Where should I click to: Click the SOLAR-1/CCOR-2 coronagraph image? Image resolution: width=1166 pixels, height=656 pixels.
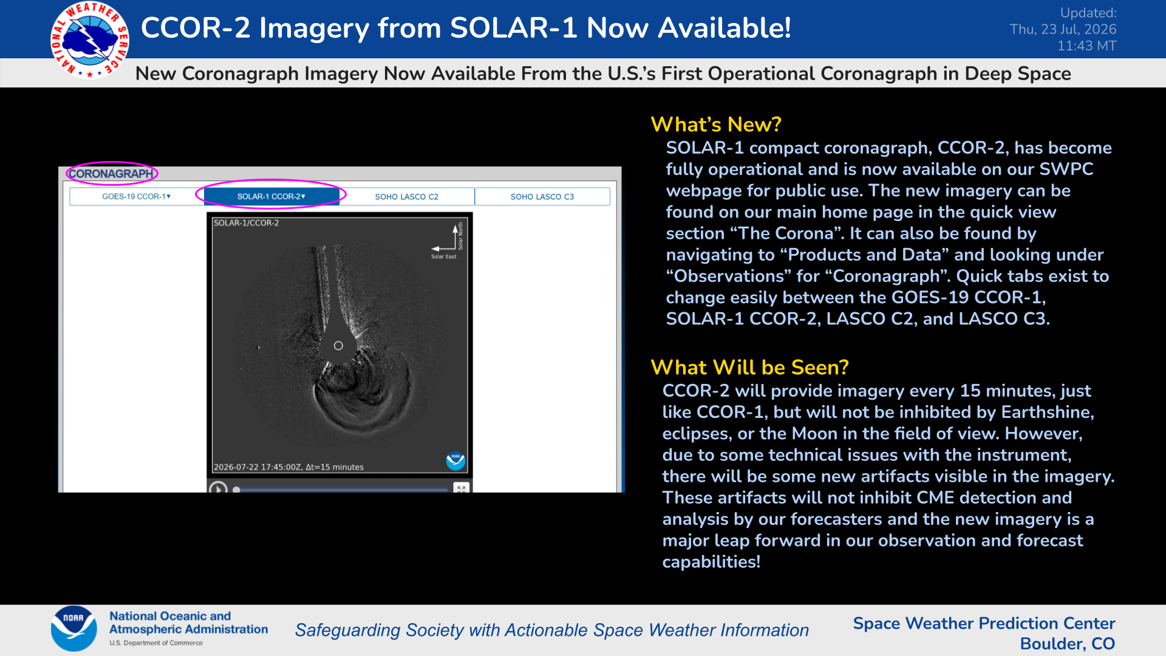pos(339,345)
